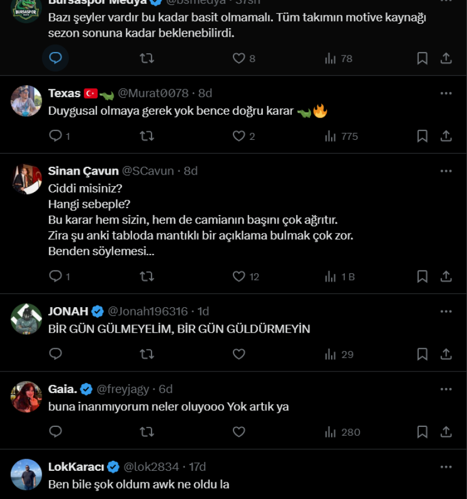The image size is (467, 499).
Task: Share the Gaia. tweet
Action: [x=446, y=432]
